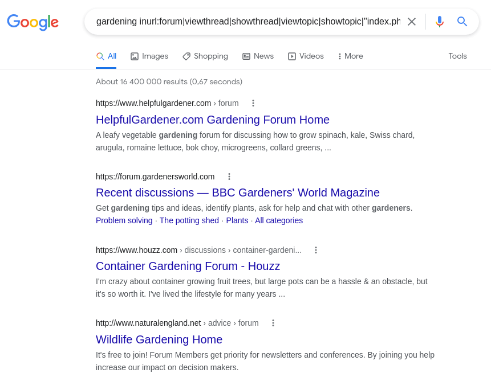
Task: Open options for helpfulgardener.com result
Action: (x=253, y=103)
